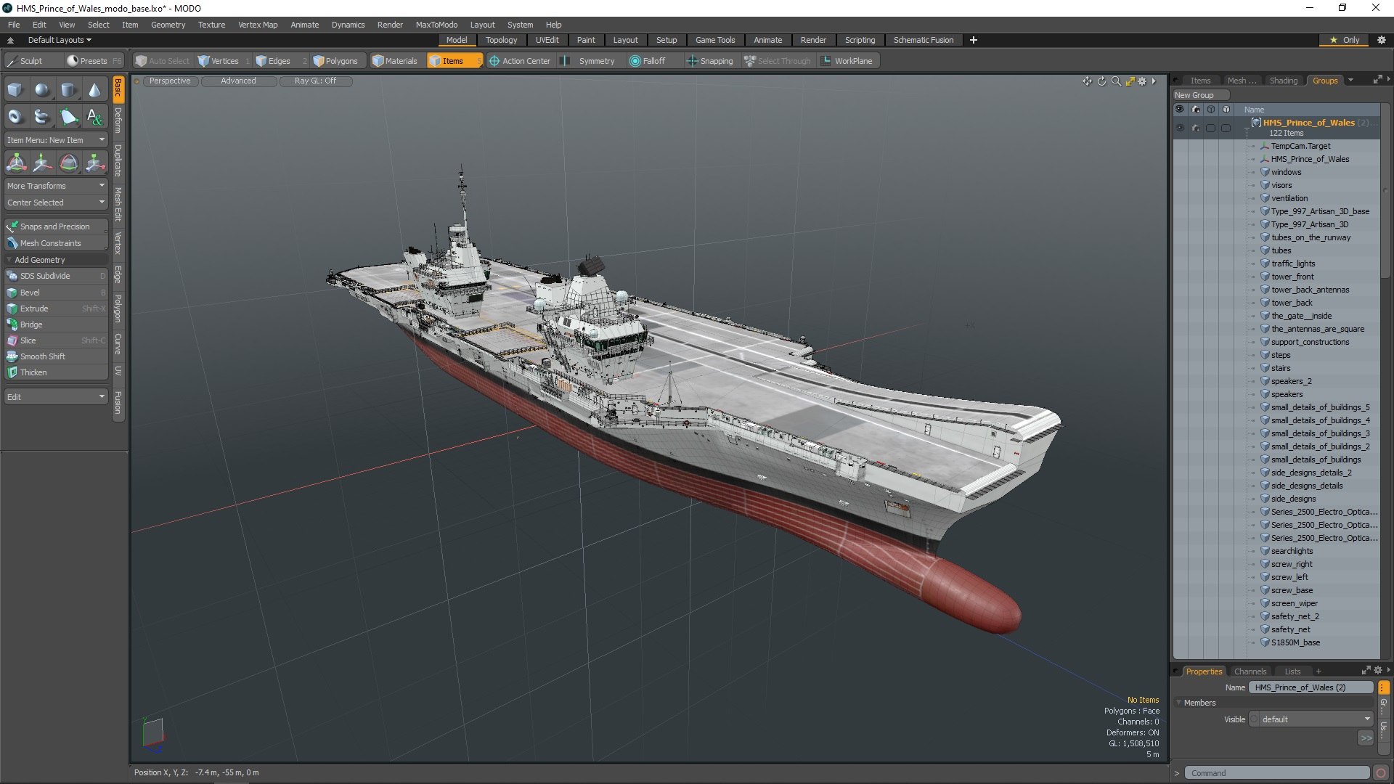Open the Geometry menu
Image resolution: width=1394 pixels, height=784 pixels.
tap(168, 25)
